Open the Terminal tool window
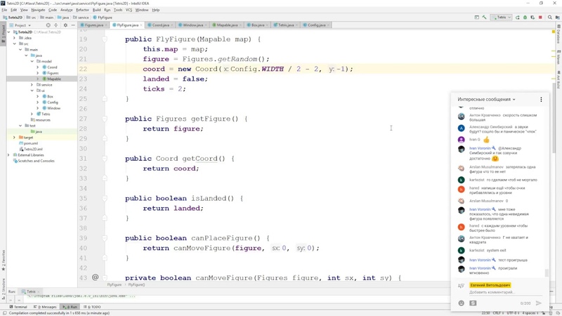The image size is (562, 316). click(18, 307)
